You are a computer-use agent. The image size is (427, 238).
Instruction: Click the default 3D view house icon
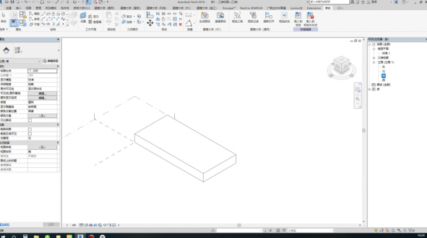point(74,2)
